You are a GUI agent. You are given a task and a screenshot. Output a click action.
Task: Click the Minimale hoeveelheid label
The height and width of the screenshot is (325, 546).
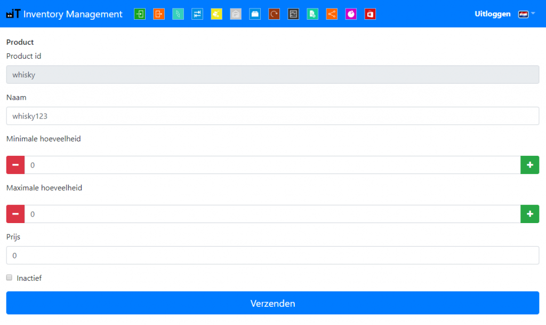pyautogui.click(x=44, y=139)
